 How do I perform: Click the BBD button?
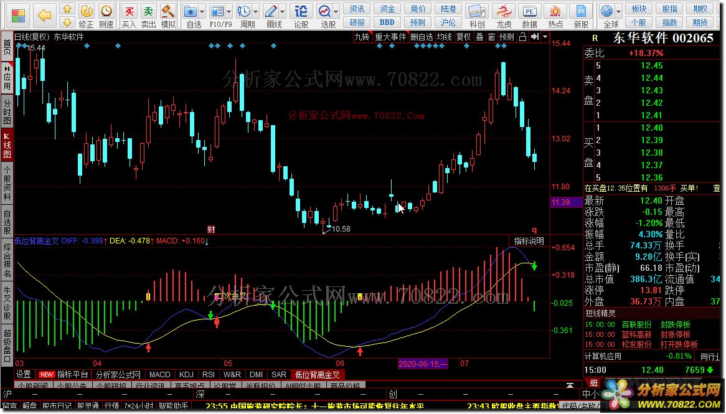[387, 22]
